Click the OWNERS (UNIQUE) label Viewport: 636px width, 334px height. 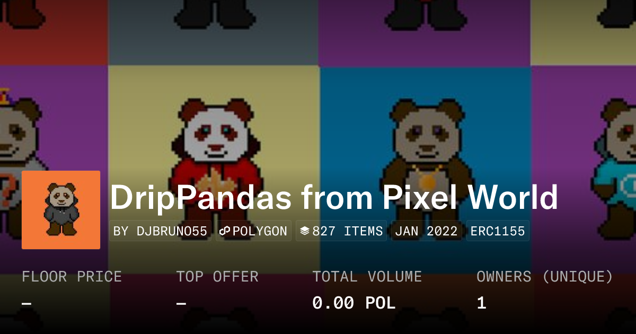pyautogui.click(x=545, y=277)
